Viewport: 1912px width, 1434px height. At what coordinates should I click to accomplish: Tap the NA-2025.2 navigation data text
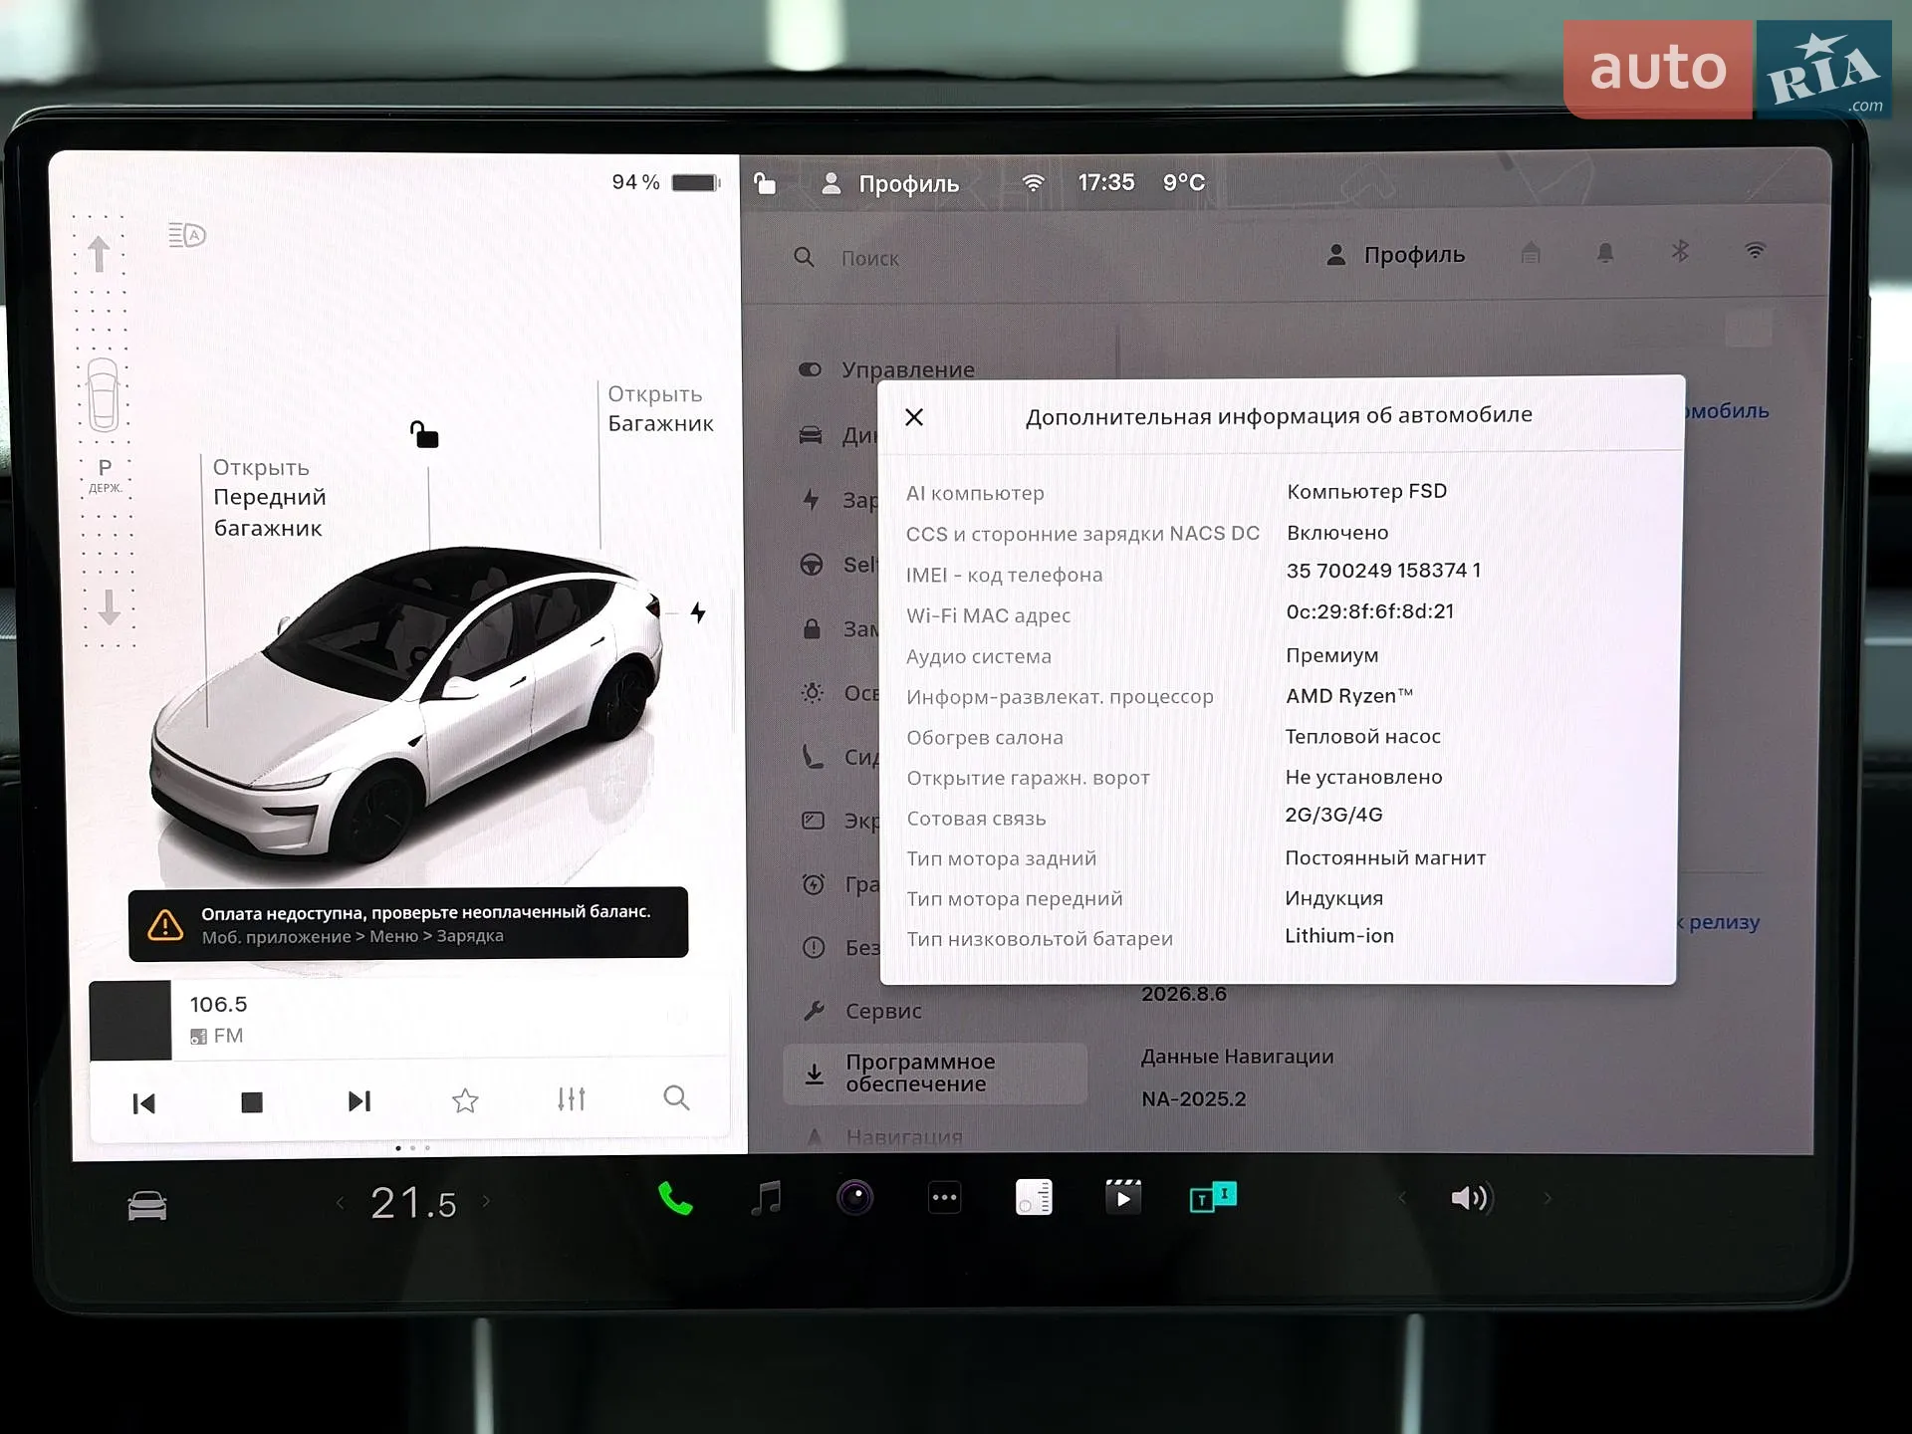click(1193, 1099)
